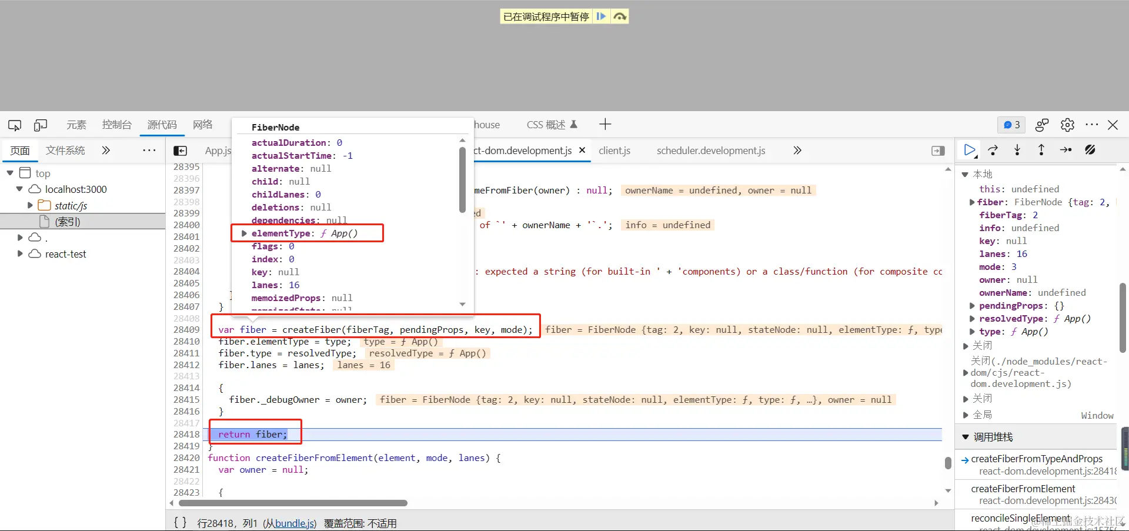1129x531 pixels.
Task: Open the 网络 tab
Action: tap(202, 125)
